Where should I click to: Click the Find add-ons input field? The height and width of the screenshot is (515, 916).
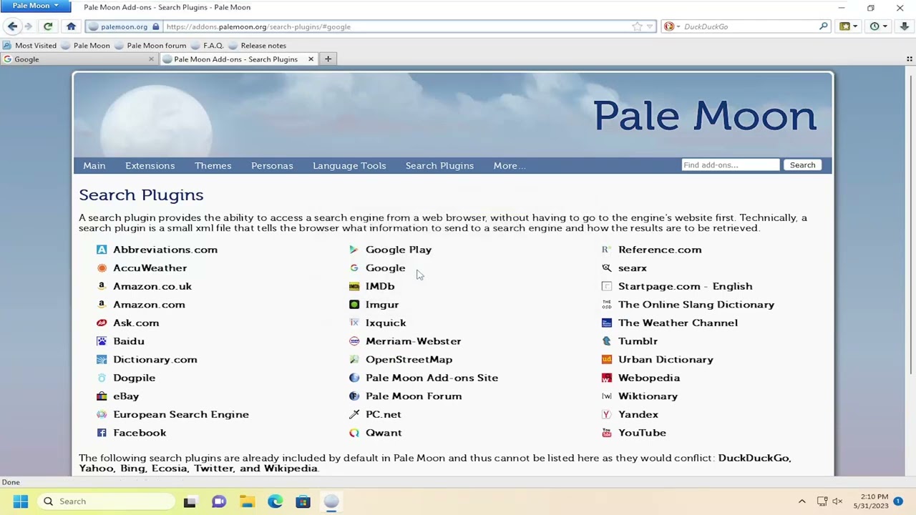tap(730, 165)
